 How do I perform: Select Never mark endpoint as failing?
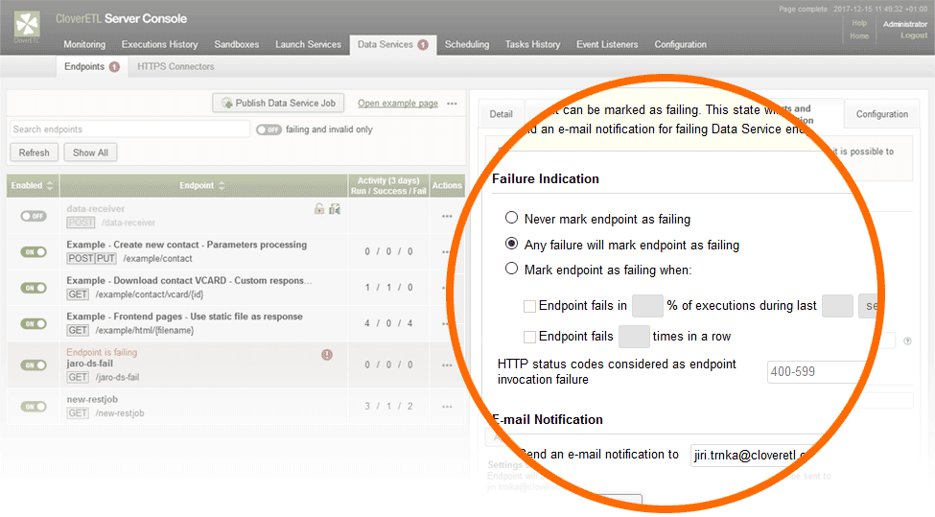[512, 218]
